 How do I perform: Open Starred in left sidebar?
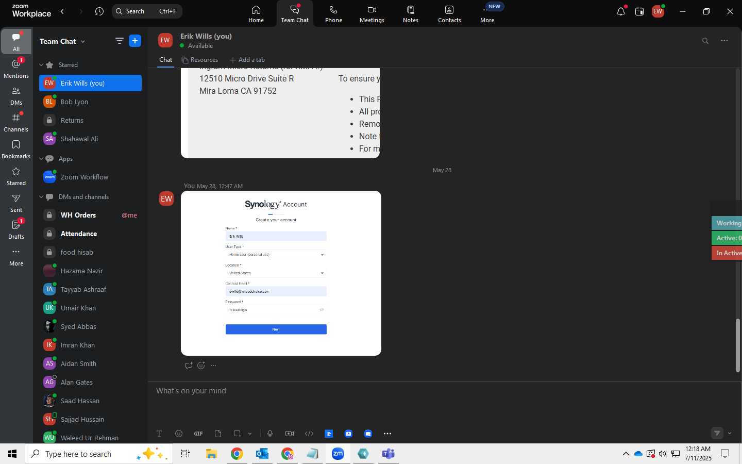[x=16, y=176]
